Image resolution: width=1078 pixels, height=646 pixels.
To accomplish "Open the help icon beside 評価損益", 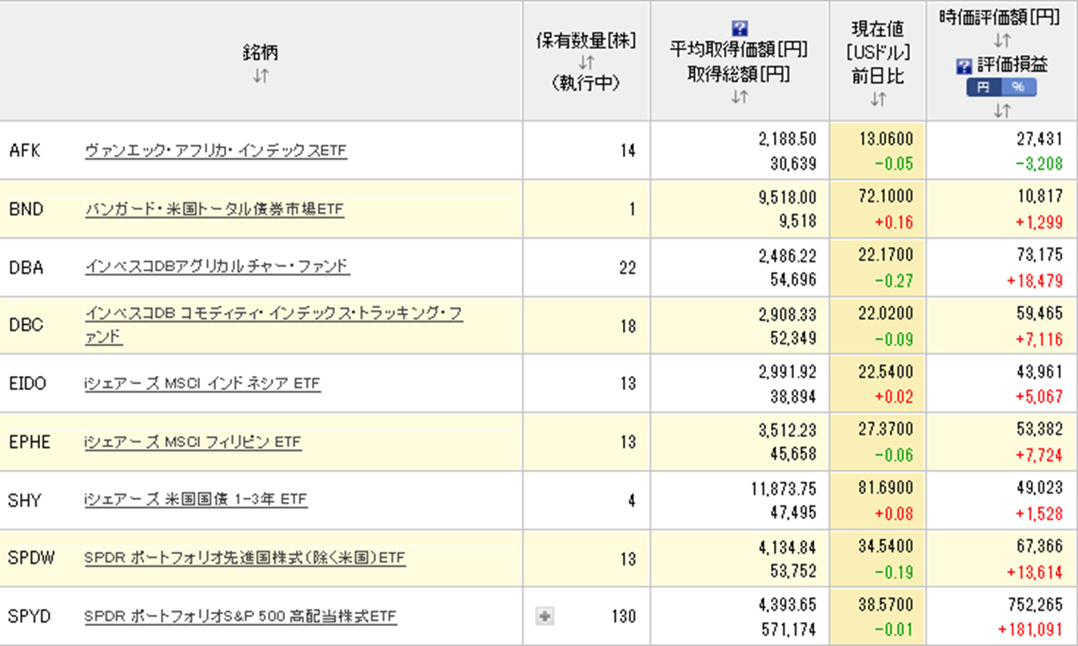I will (964, 65).
